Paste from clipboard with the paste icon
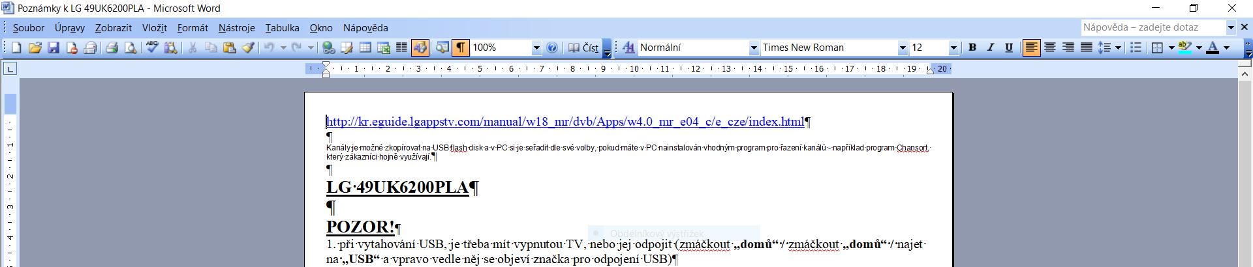Screen dimensions: 1253x267 pyautogui.click(x=229, y=48)
